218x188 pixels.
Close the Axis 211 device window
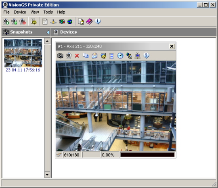172,46
